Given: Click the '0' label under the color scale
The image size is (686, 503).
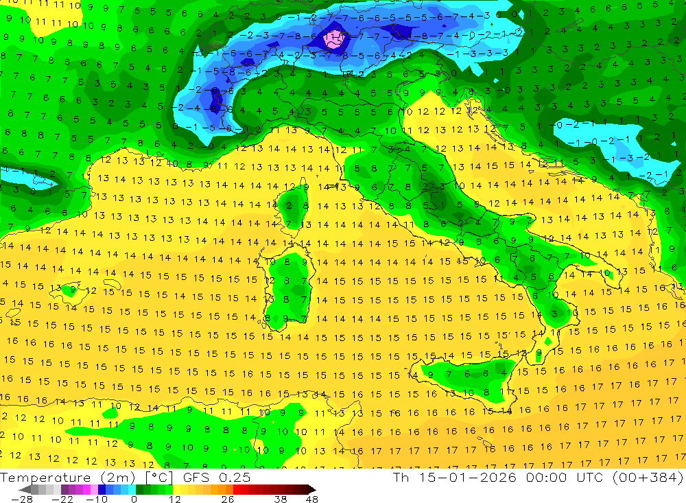Looking at the screenshot, I should point(134,499).
